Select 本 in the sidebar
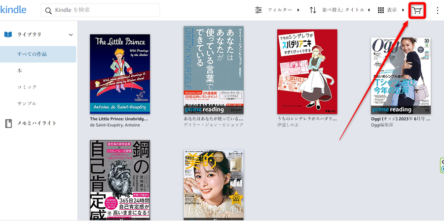This screenshot has width=444, height=221. coord(20,71)
